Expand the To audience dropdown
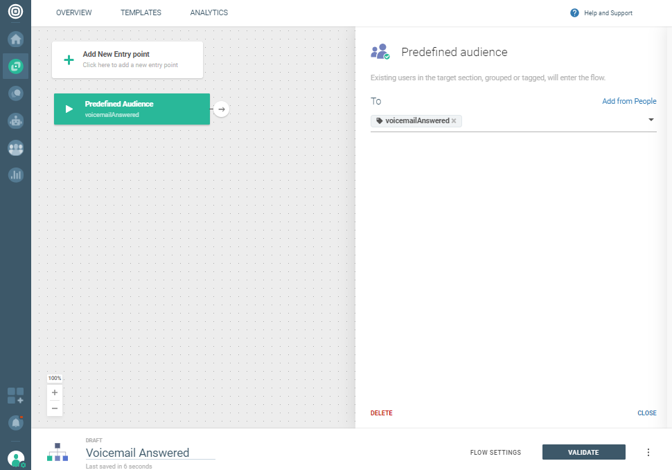 click(x=651, y=120)
